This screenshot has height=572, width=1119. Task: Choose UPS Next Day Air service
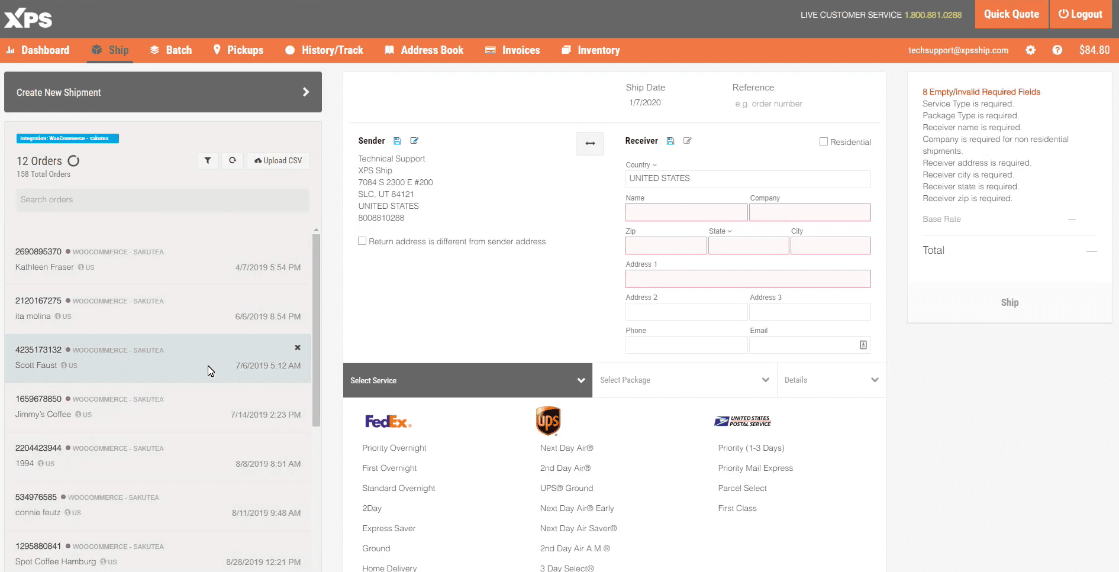pos(566,448)
